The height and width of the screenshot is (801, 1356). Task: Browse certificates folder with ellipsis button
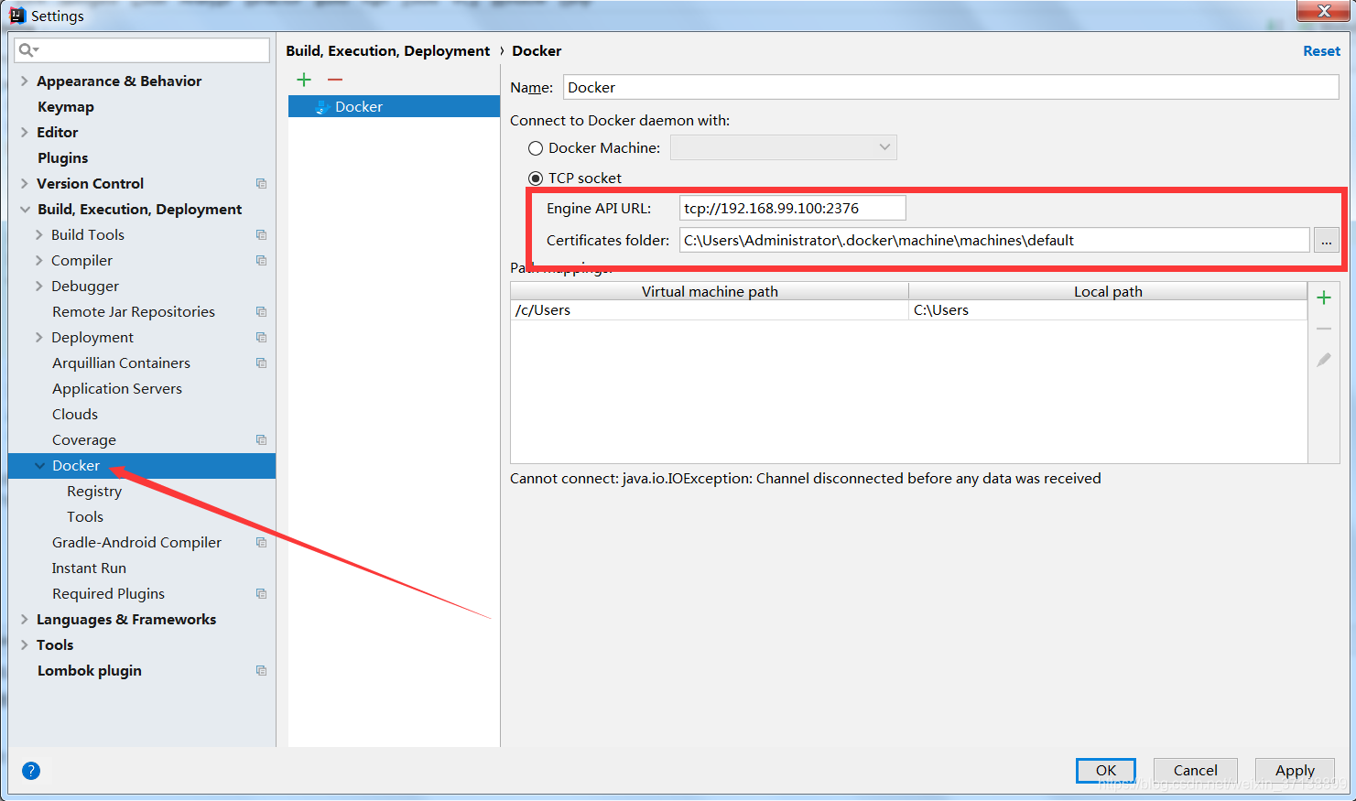1326,241
